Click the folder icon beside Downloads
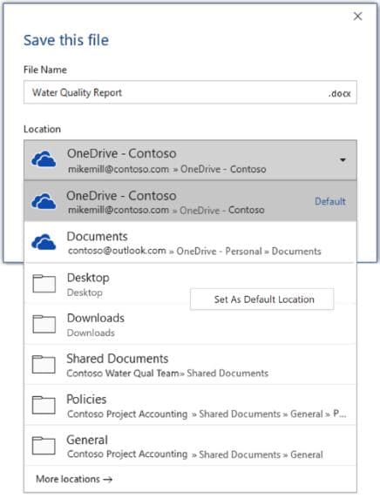The image size is (380, 498). click(x=44, y=324)
